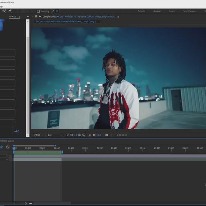Switch to the Learn workspace
206x206 pixels.
click(172, 11)
